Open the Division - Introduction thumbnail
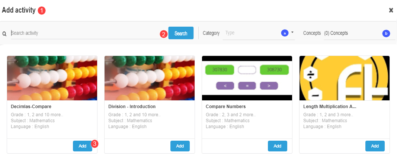 150,78
